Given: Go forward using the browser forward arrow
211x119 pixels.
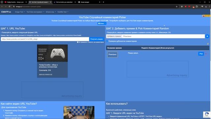Looking at the screenshot, I should (6, 7).
